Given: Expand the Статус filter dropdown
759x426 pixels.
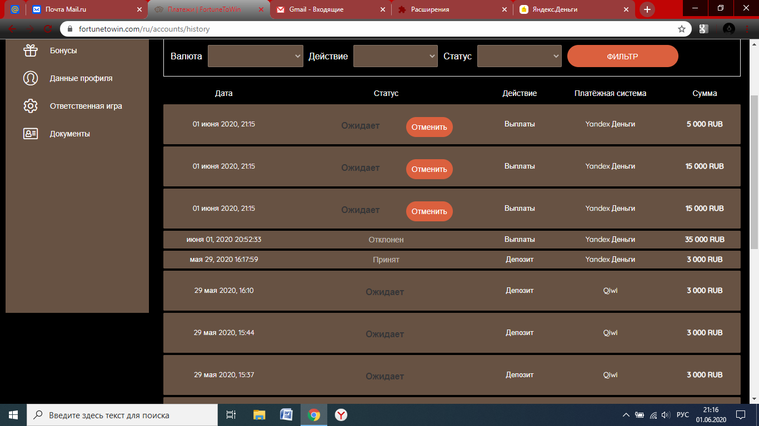Looking at the screenshot, I should pos(520,56).
